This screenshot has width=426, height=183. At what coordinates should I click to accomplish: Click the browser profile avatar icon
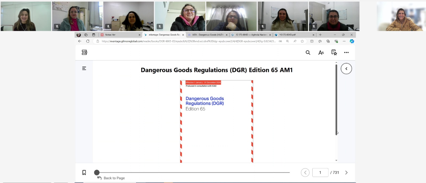(x=79, y=35)
